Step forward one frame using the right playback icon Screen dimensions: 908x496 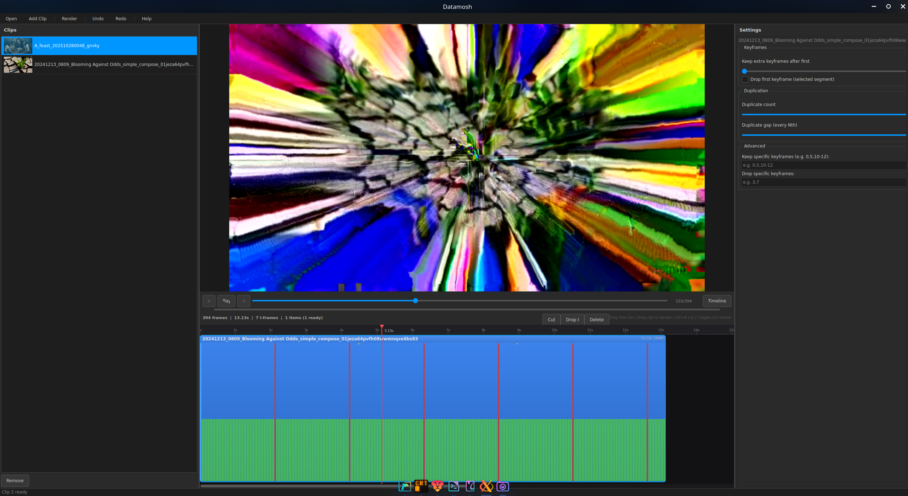pos(243,301)
